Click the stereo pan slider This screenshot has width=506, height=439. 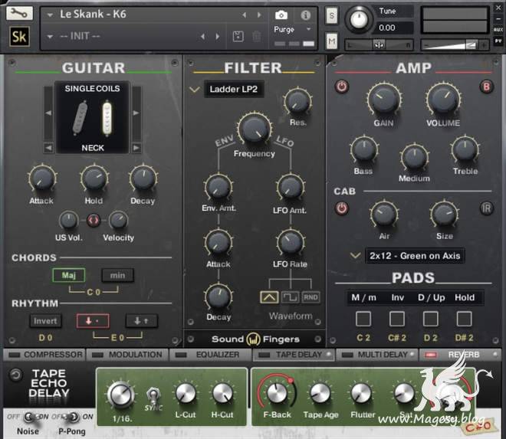click(x=379, y=45)
